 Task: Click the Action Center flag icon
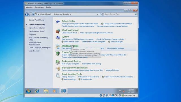(58, 22)
